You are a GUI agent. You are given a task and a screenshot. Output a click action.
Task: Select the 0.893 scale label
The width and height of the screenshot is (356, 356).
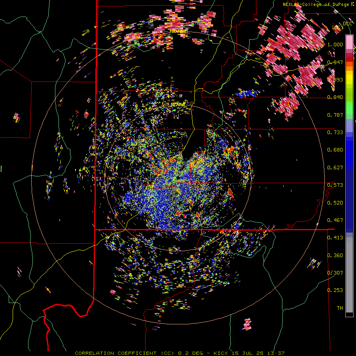click(x=335, y=80)
